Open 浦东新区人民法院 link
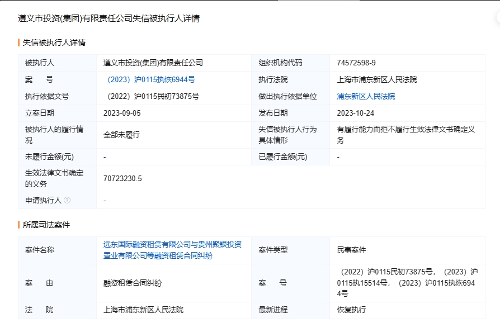Screen dimensions: 500x332 [366, 96]
